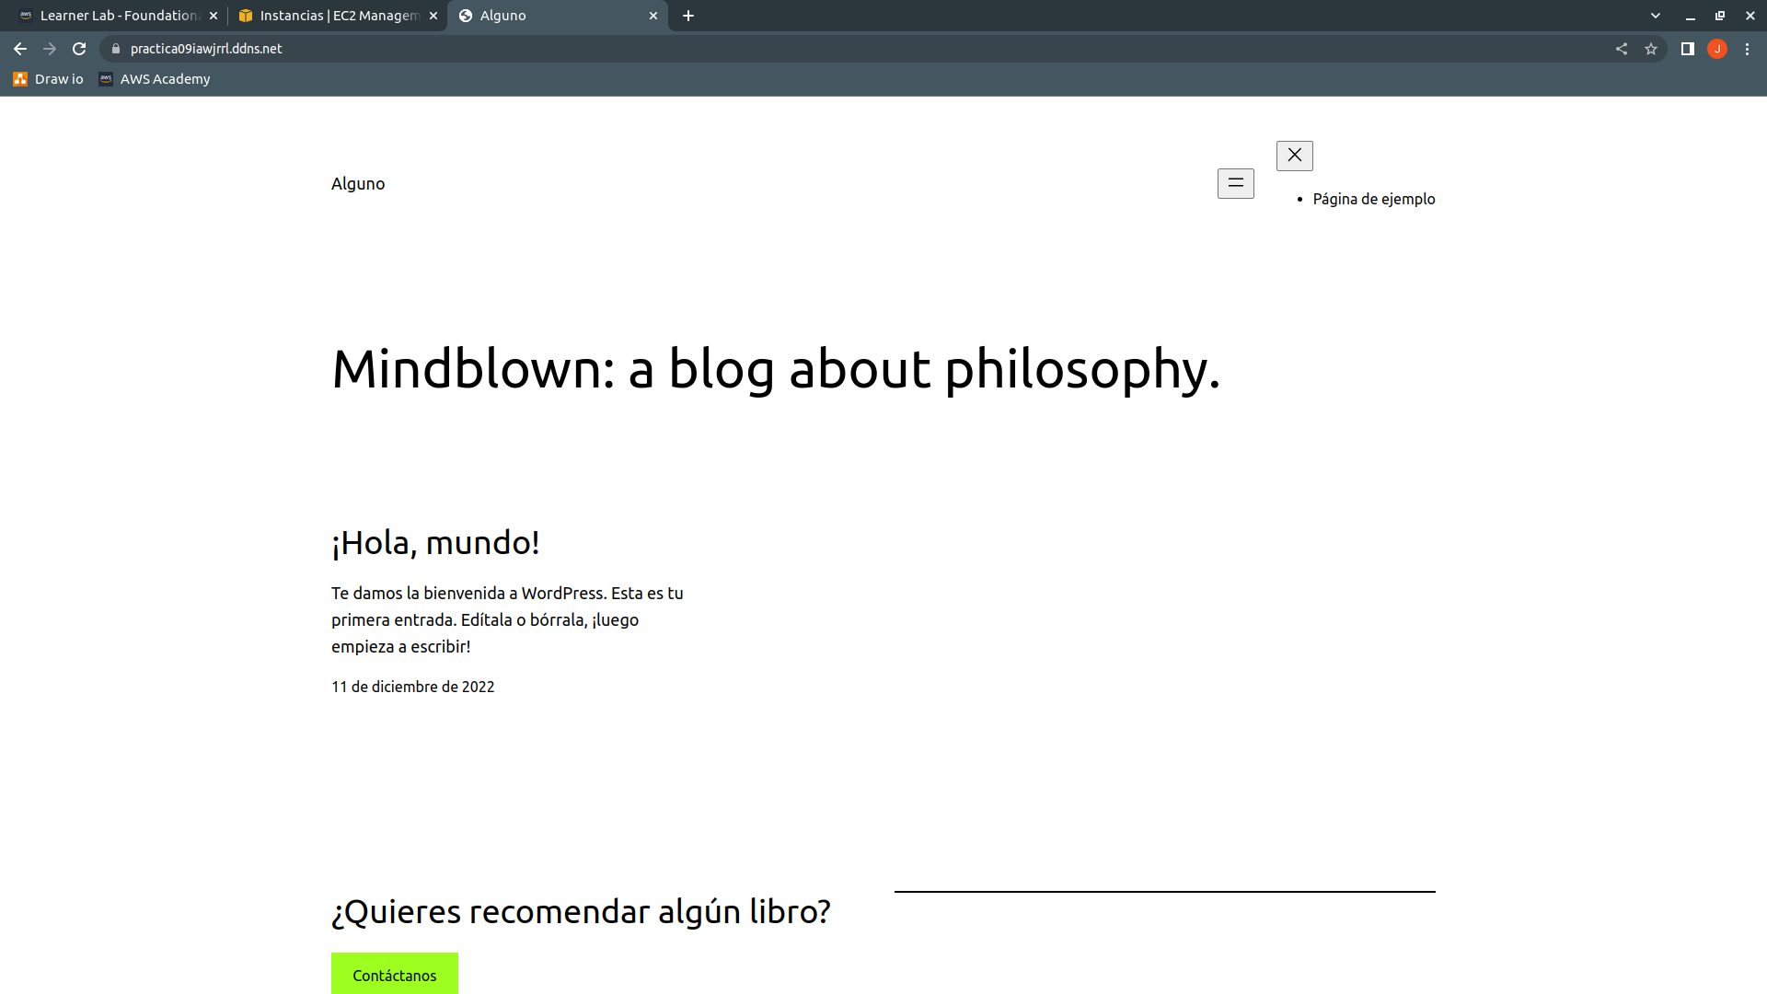This screenshot has height=994, width=1767.
Task: Bookmark this page with the star icon
Action: 1651,49
